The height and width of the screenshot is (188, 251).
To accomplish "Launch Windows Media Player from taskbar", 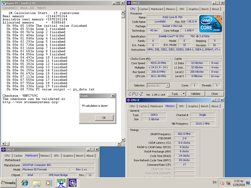I will tap(49, 183).
